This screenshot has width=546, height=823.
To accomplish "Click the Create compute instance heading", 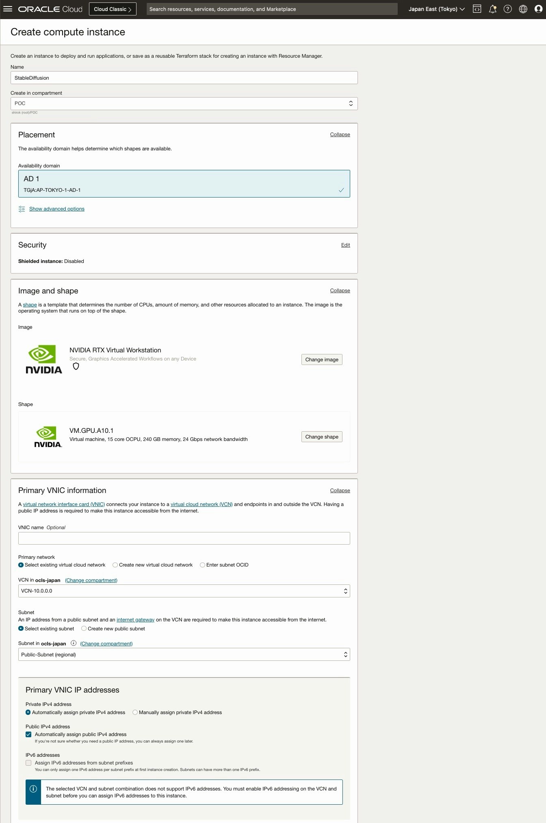I will click(x=68, y=32).
